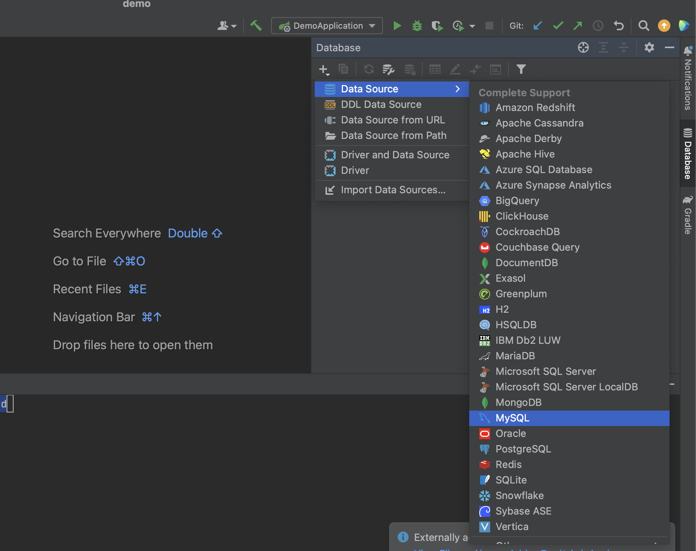Click the Duplicate icon in Database toolbar
696x551 pixels.
[343, 69]
